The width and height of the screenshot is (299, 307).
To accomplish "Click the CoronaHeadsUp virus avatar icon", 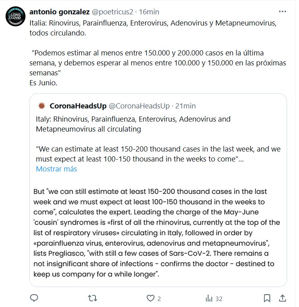I will (41, 106).
